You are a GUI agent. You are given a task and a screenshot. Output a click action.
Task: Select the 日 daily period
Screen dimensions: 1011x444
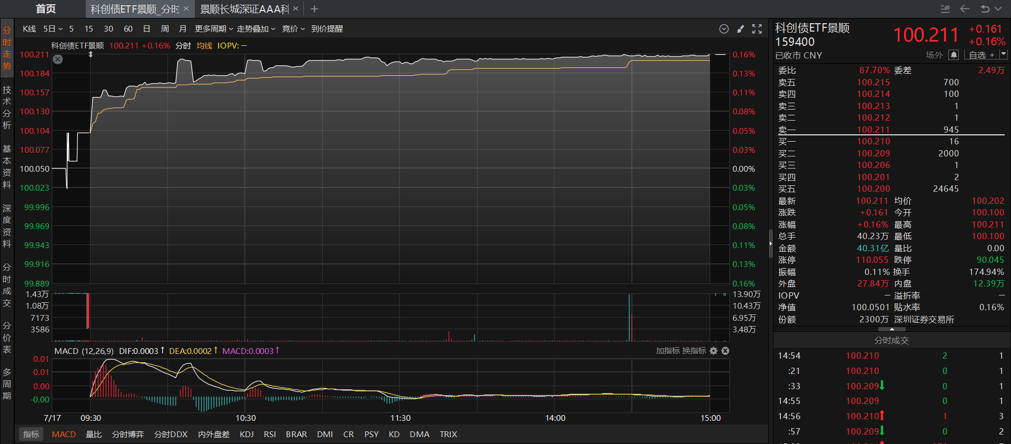pyautogui.click(x=147, y=29)
